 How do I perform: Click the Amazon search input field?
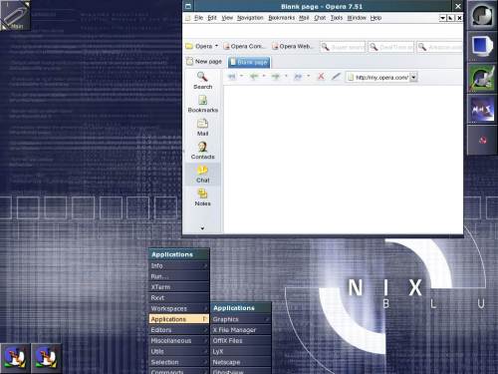point(440,47)
